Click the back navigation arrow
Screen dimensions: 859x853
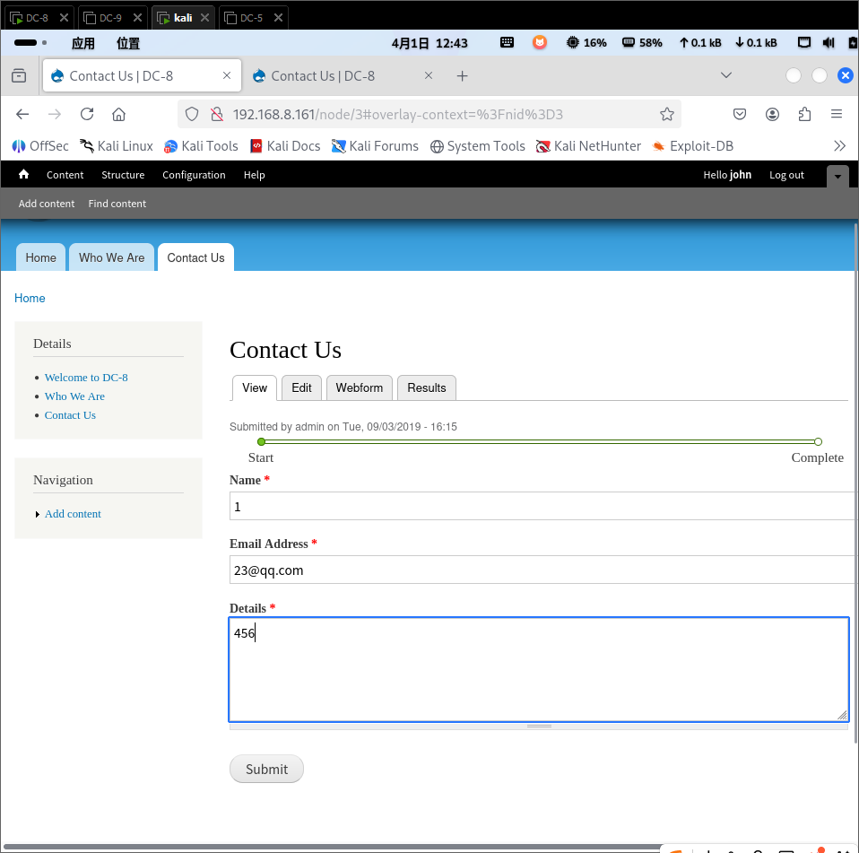22,114
